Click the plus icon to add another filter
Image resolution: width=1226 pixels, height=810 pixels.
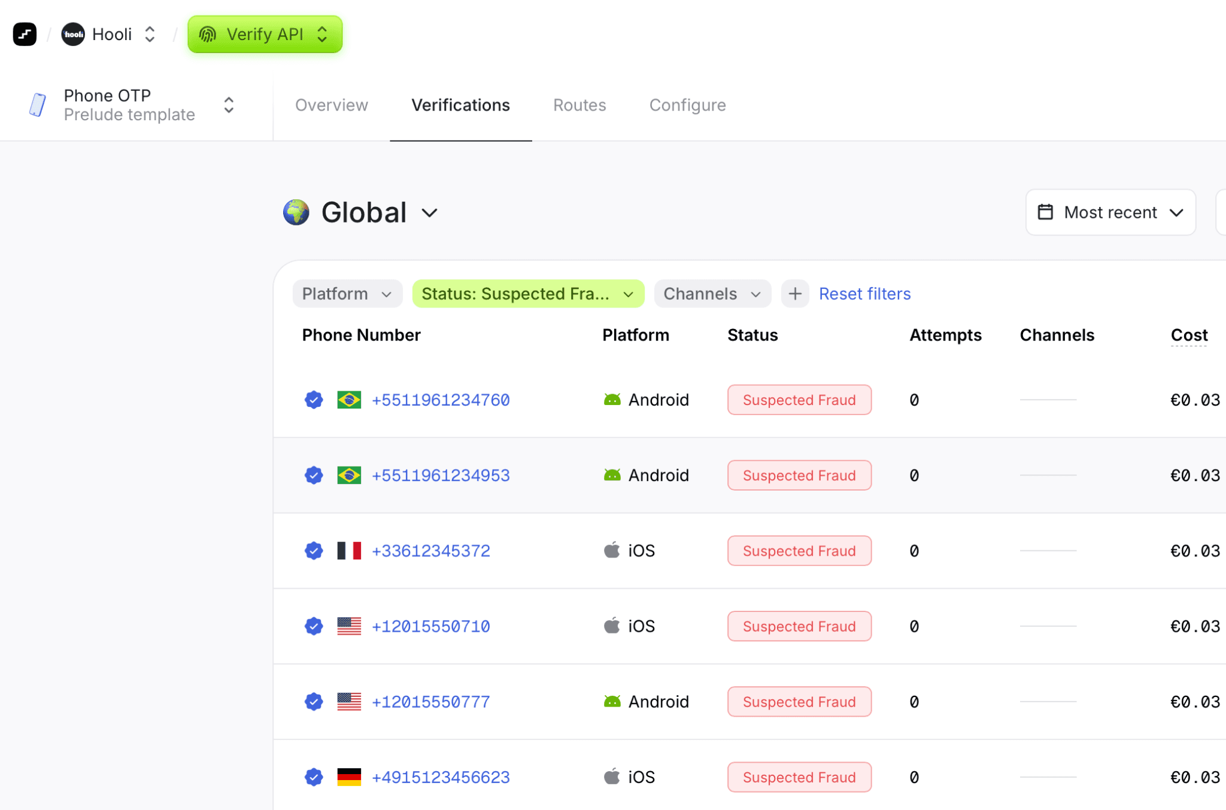click(795, 294)
